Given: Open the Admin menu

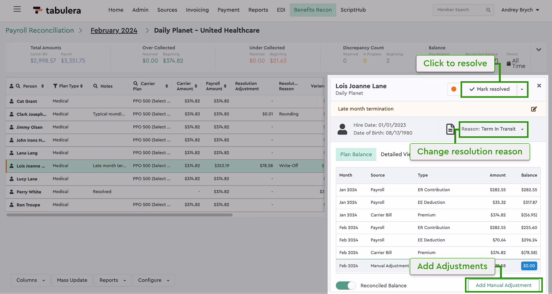Looking at the screenshot, I should (140, 10).
